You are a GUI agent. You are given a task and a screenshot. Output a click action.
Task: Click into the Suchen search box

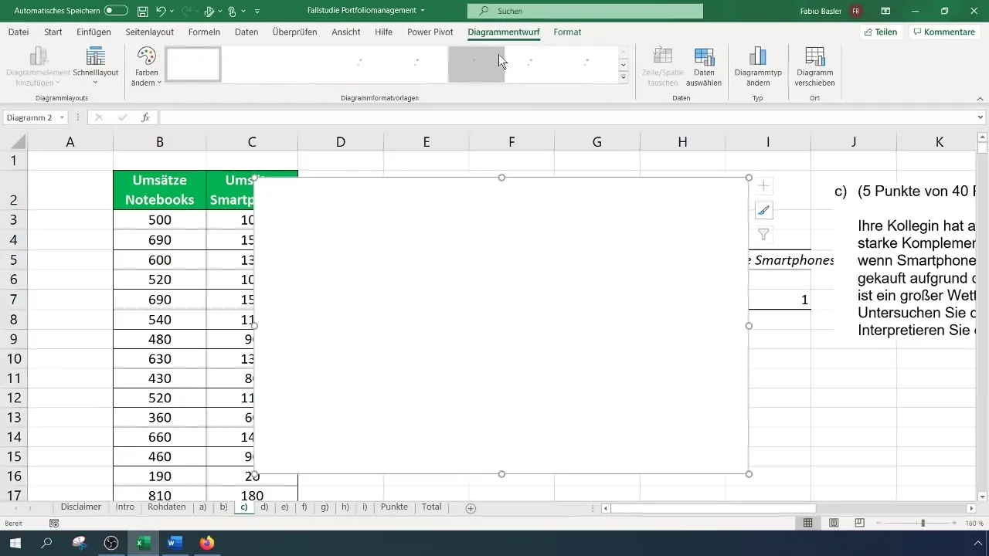pos(585,11)
